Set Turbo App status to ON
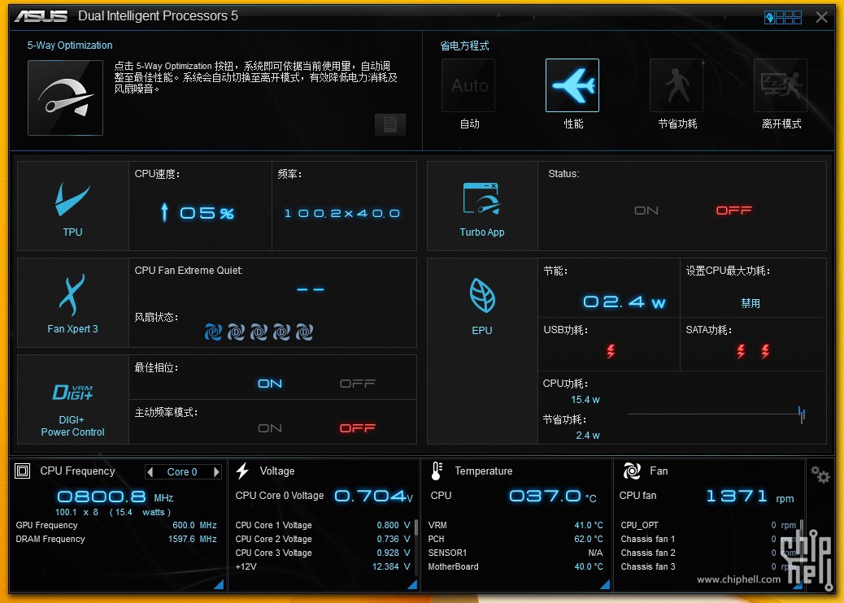 coord(646,210)
